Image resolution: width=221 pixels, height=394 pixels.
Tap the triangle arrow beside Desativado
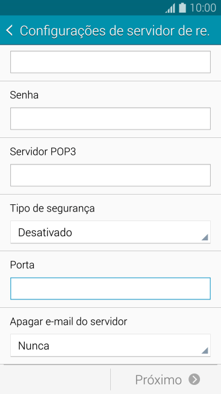point(205,237)
